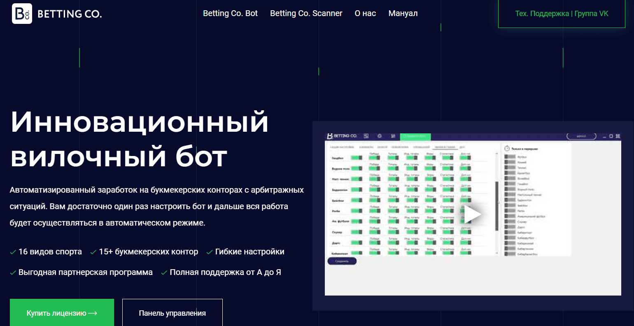The image size is (634, 326).
Task: Play the bot demo video
Action: click(473, 214)
